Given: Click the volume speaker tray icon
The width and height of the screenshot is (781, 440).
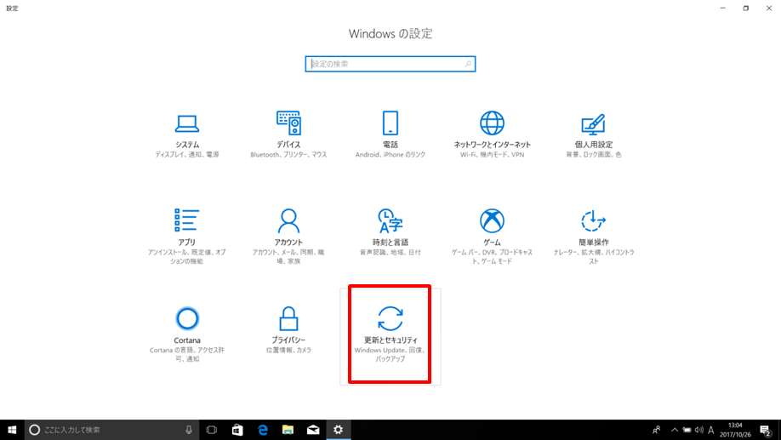Looking at the screenshot, I should pyautogui.click(x=698, y=430).
